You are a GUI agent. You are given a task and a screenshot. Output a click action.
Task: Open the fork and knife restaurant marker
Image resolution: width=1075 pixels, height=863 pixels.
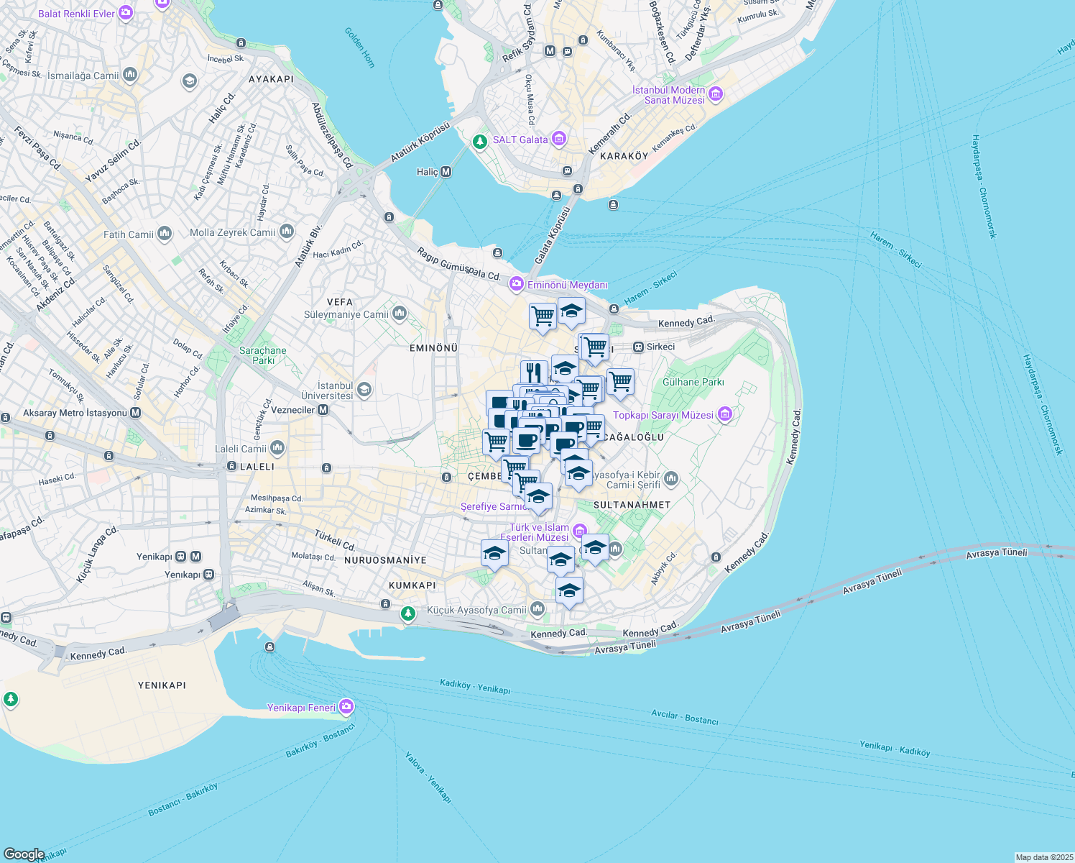point(534,373)
